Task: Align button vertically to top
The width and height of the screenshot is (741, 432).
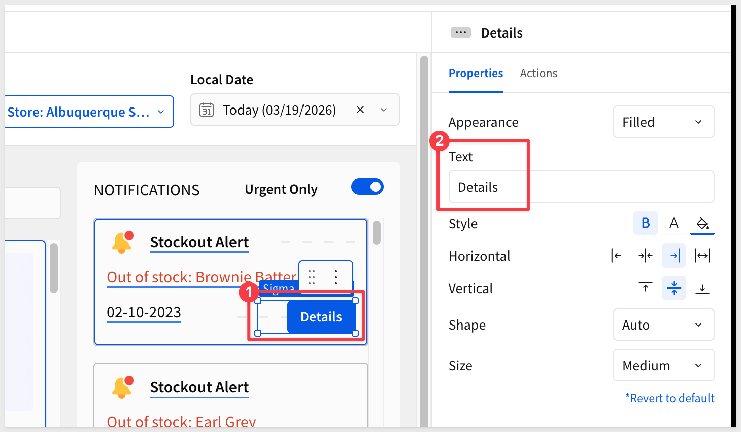Action: pos(645,288)
